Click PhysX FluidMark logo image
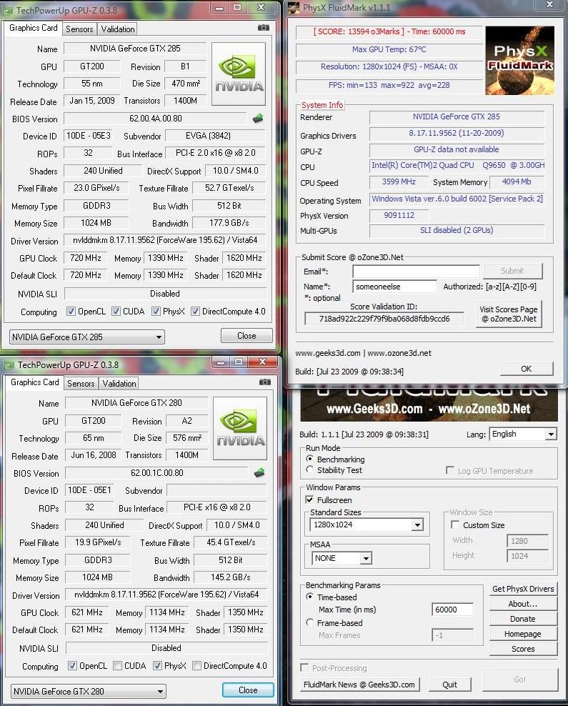Screen dimensions: 568x706 (520, 60)
